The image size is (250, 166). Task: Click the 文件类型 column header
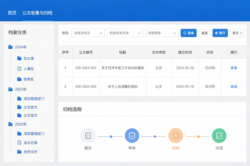pos(159,52)
